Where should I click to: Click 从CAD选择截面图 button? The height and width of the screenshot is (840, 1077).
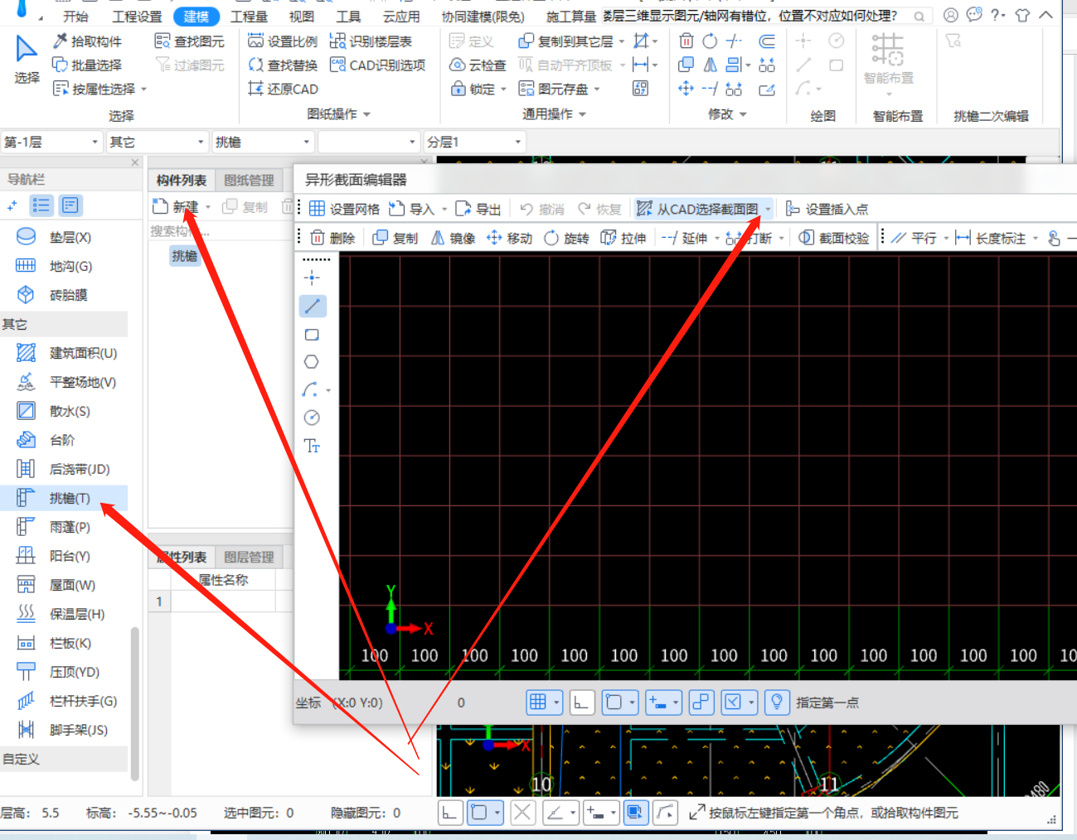697,209
